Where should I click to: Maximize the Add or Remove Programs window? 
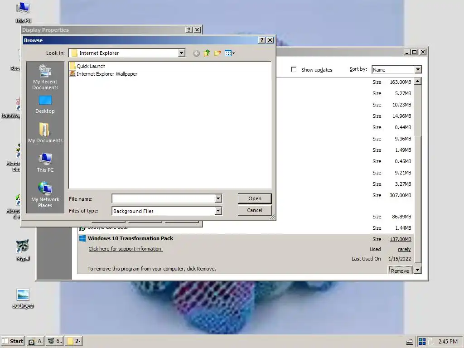coord(415,52)
